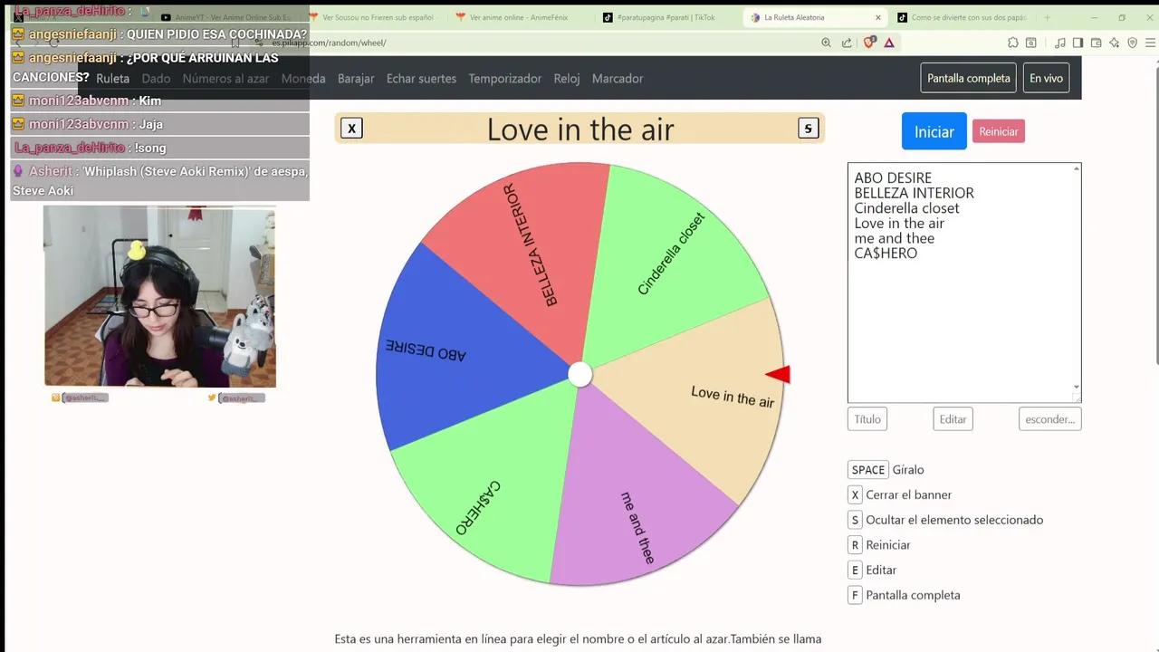
Task: Click the site settings icon before the URL
Action: (258, 43)
